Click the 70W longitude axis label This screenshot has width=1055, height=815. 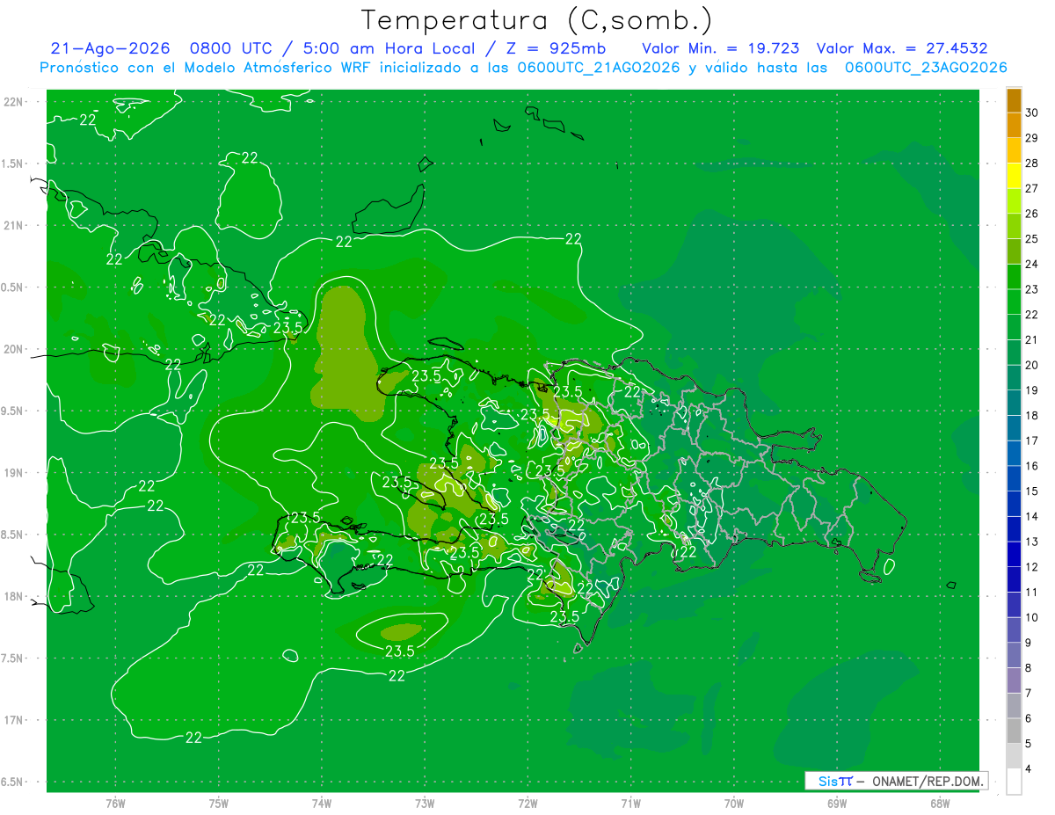734,804
